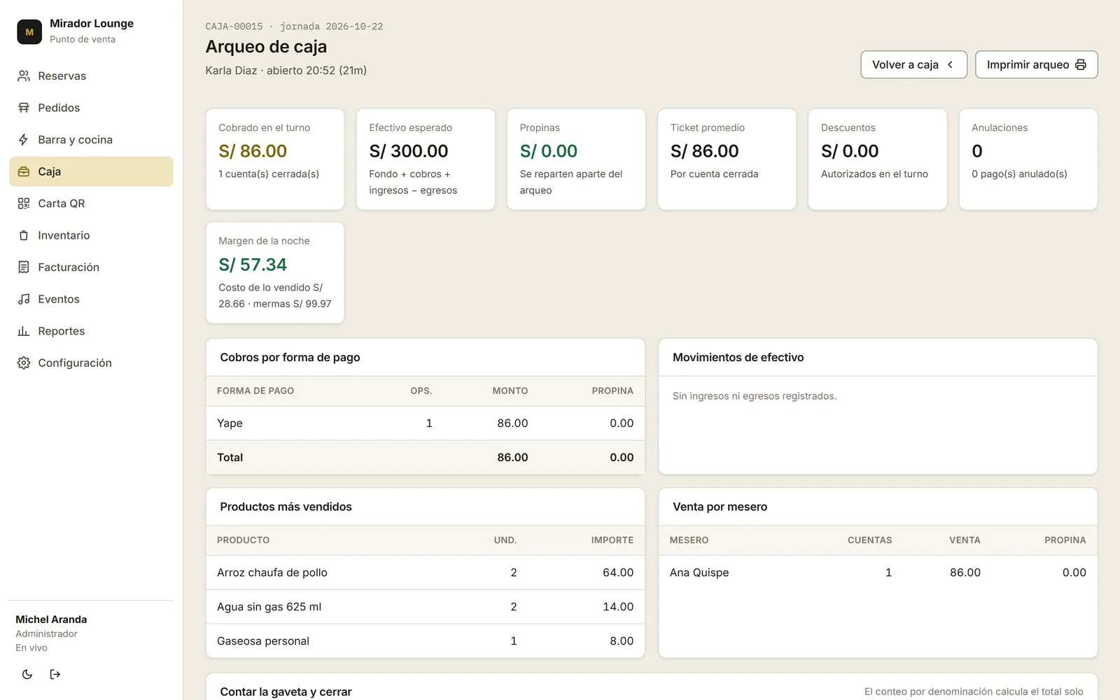Screen dimensions: 1120x700
Task: Click the Caja cash register icon
Action: click(24, 171)
